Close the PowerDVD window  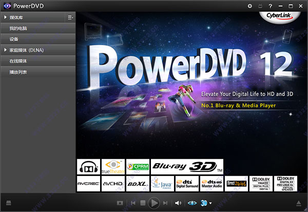point(301,6)
